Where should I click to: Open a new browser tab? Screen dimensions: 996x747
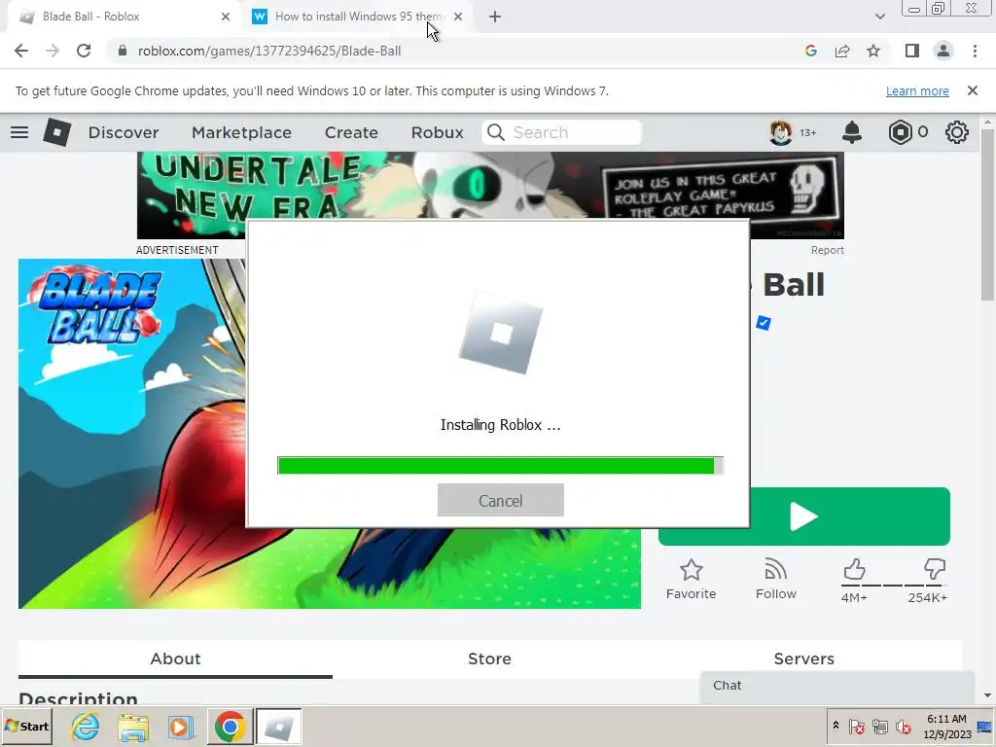pyautogui.click(x=495, y=17)
